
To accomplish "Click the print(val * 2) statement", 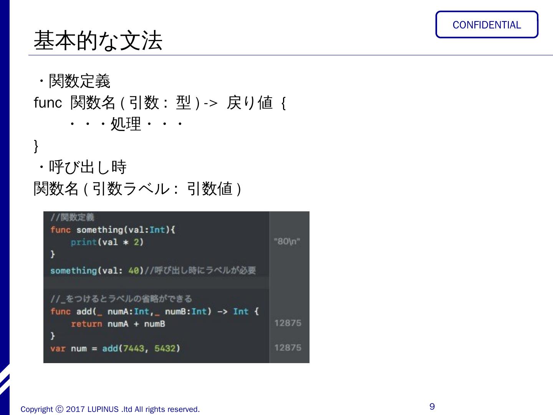I will (107, 242).
